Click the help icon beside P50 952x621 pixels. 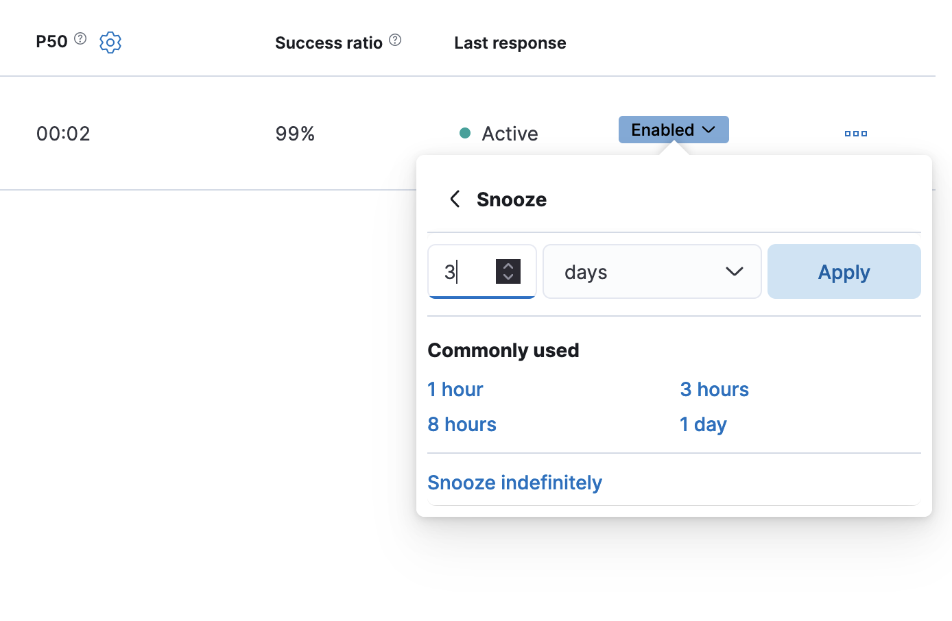tap(80, 39)
